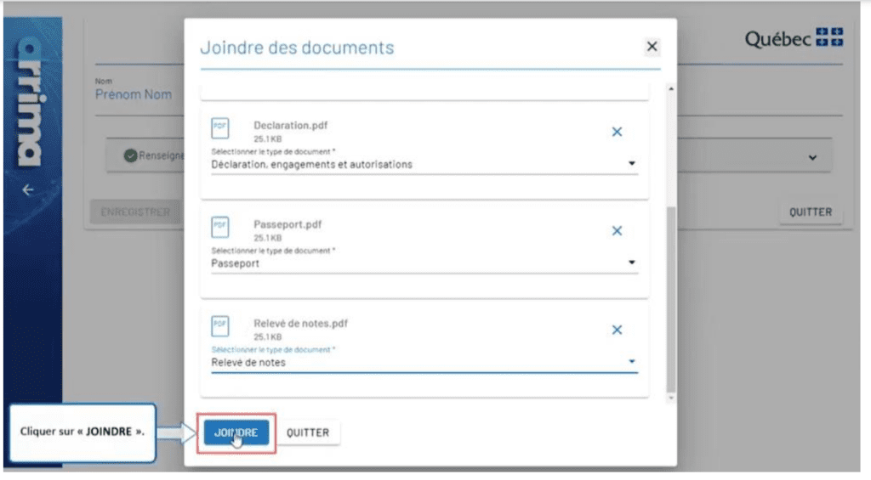Image resolution: width=871 pixels, height=480 pixels.
Task: Click the Passeport.pdf file name
Action: tap(287, 224)
